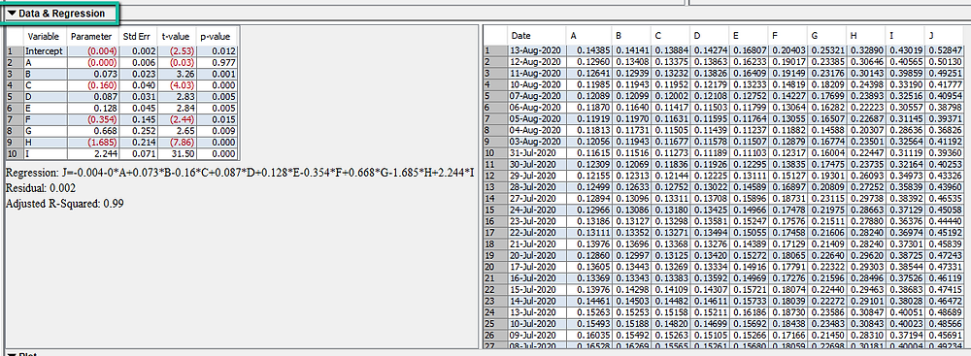Image resolution: width=971 pixels, height=356 pixels.
Task: Click column header A in data table
Action: click(588, 36)
